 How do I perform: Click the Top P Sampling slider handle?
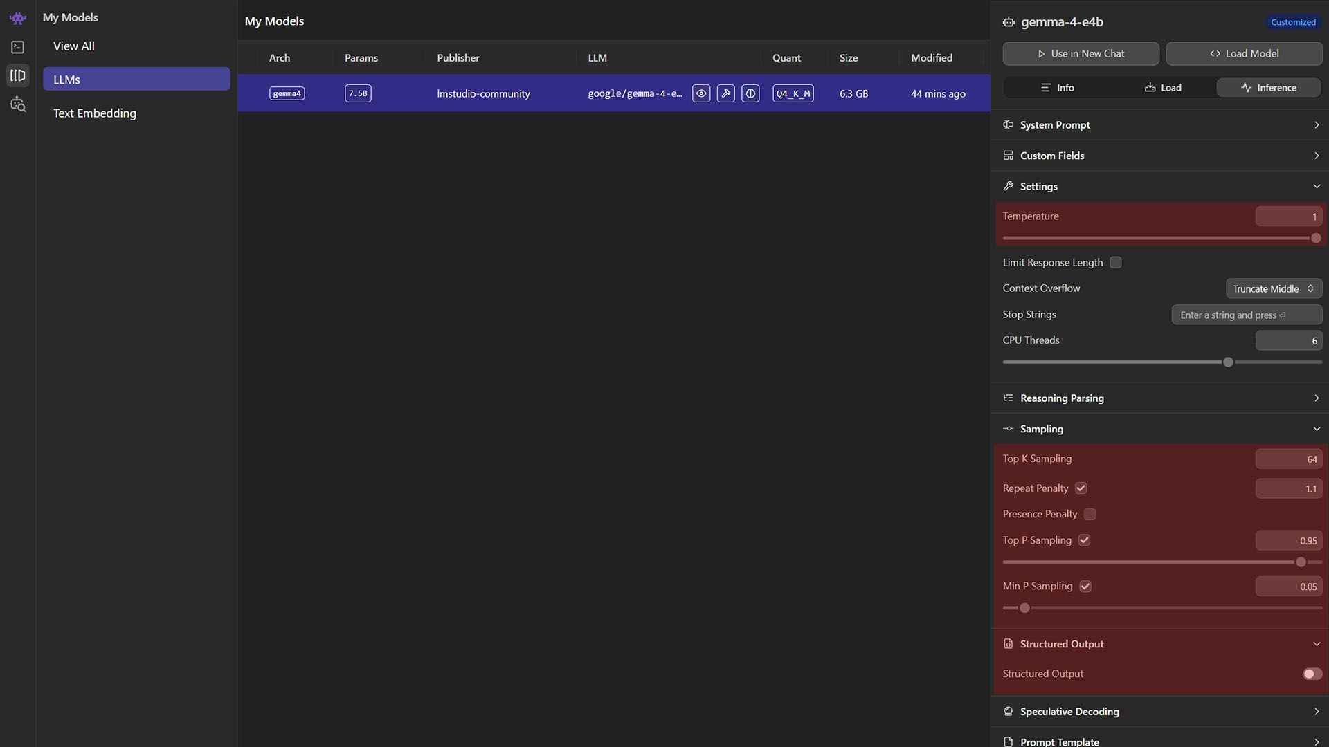tap(1301, 562)
